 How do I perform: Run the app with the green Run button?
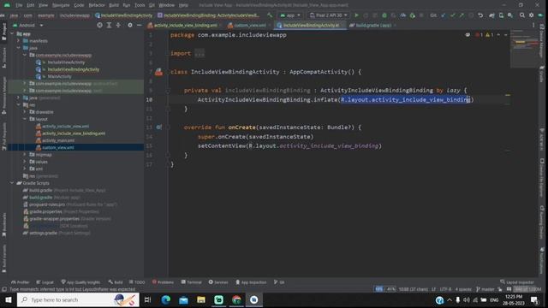coord(356,15)
